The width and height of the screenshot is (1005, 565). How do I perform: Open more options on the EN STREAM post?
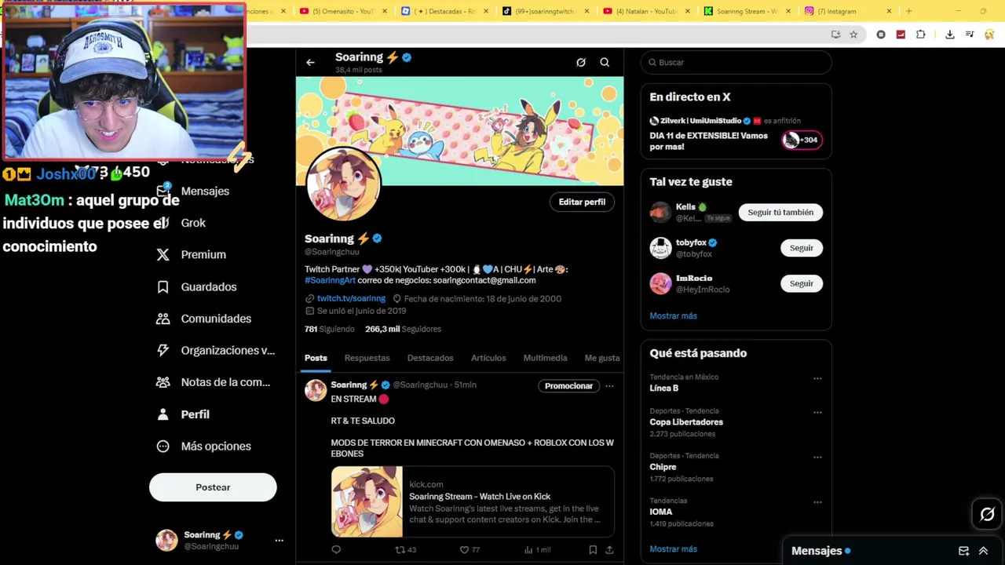(609, 385)
